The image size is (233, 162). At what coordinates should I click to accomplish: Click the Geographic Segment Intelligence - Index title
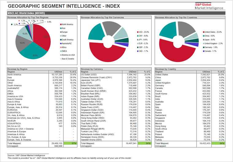click(64, 6)
